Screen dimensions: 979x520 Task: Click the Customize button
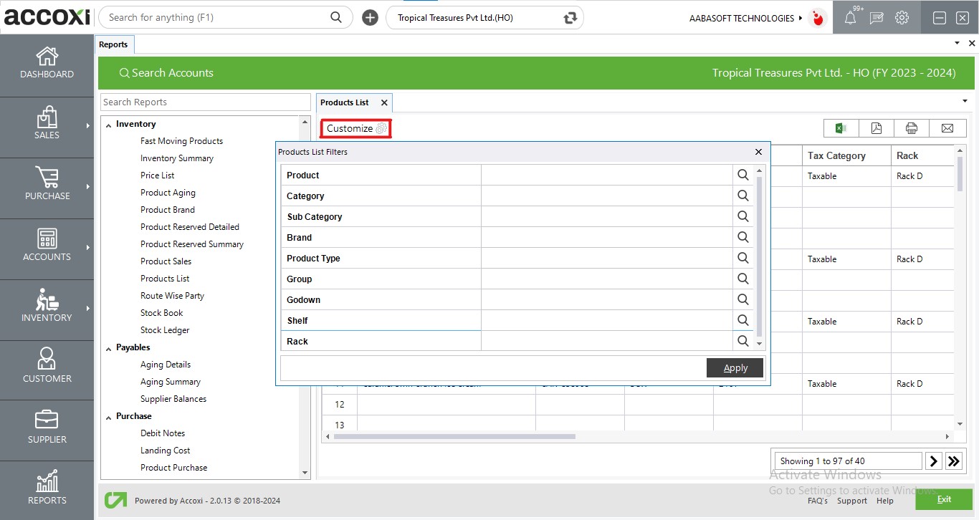pyautogui.click(x=355, y=129)
